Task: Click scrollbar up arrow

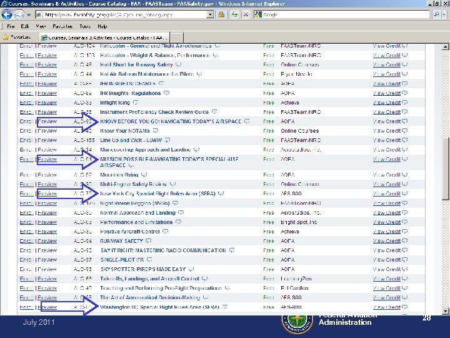Action: click(x=446, y=47)
